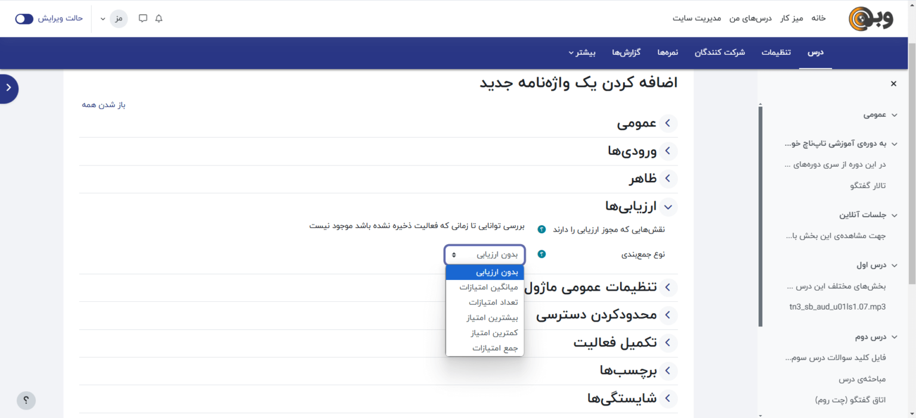Collapse the ارزیابی‌ها section
The width and height of the screenshot is (916, 418).
click(667, 207)
